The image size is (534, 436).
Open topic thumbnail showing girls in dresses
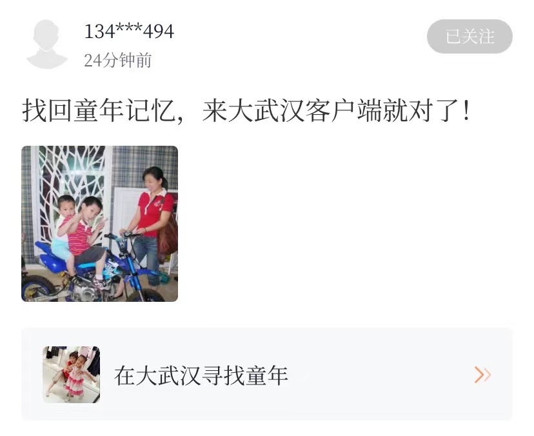[71, 375]
